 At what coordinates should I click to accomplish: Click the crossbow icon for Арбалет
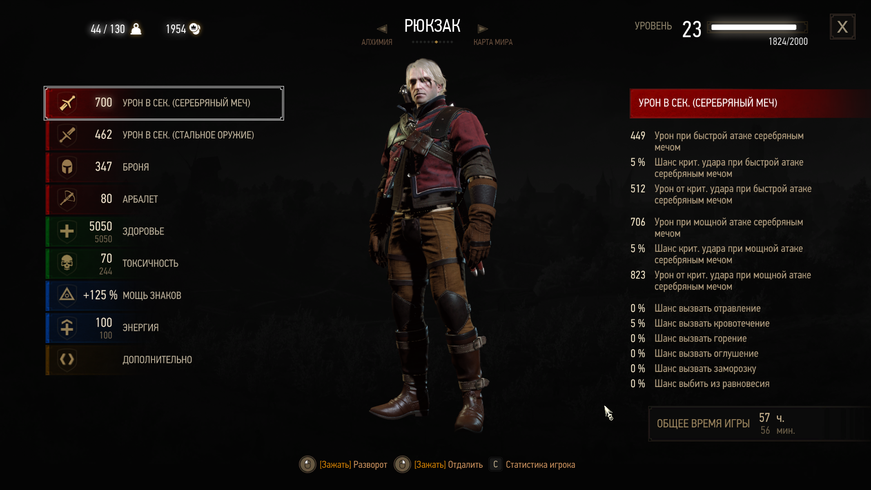(67, 199)
